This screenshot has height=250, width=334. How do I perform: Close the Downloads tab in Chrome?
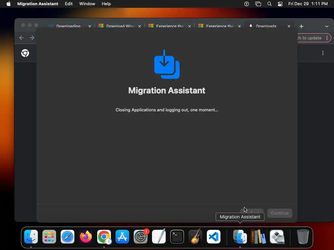point(289,26)
